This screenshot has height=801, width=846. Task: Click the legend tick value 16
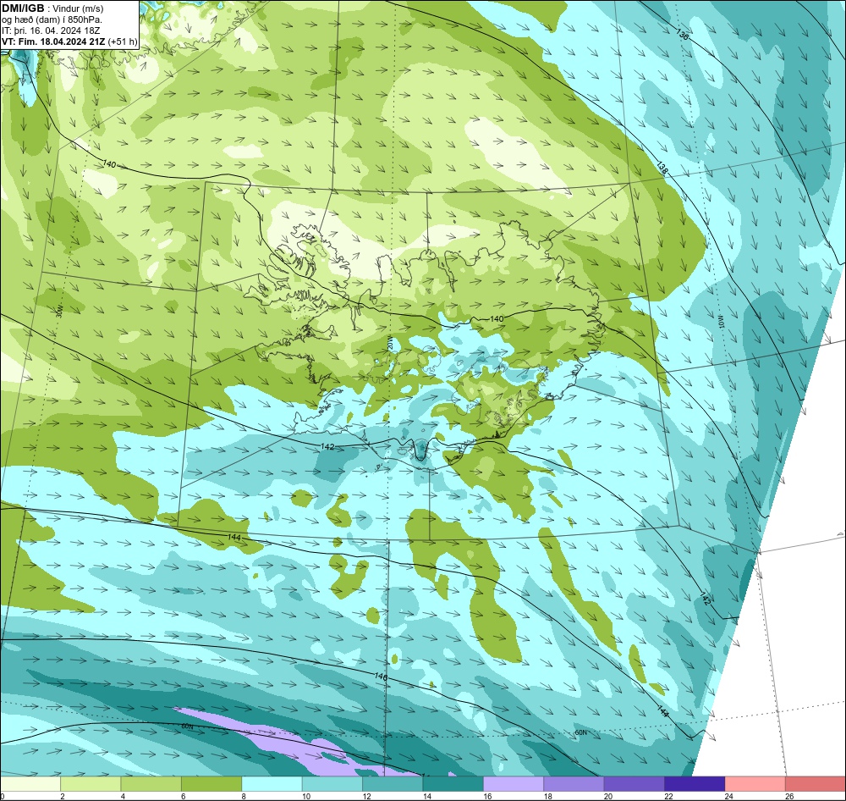pyautogui.click(x=487, y=796)
